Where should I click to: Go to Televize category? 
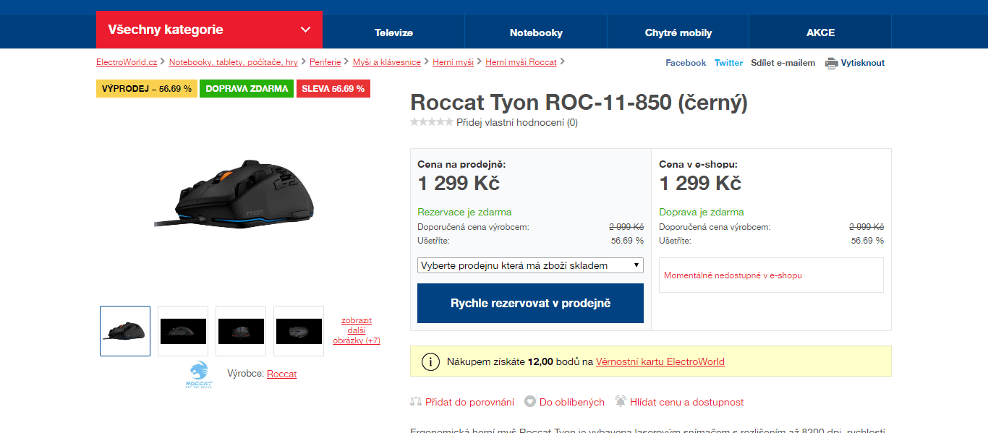393,33
